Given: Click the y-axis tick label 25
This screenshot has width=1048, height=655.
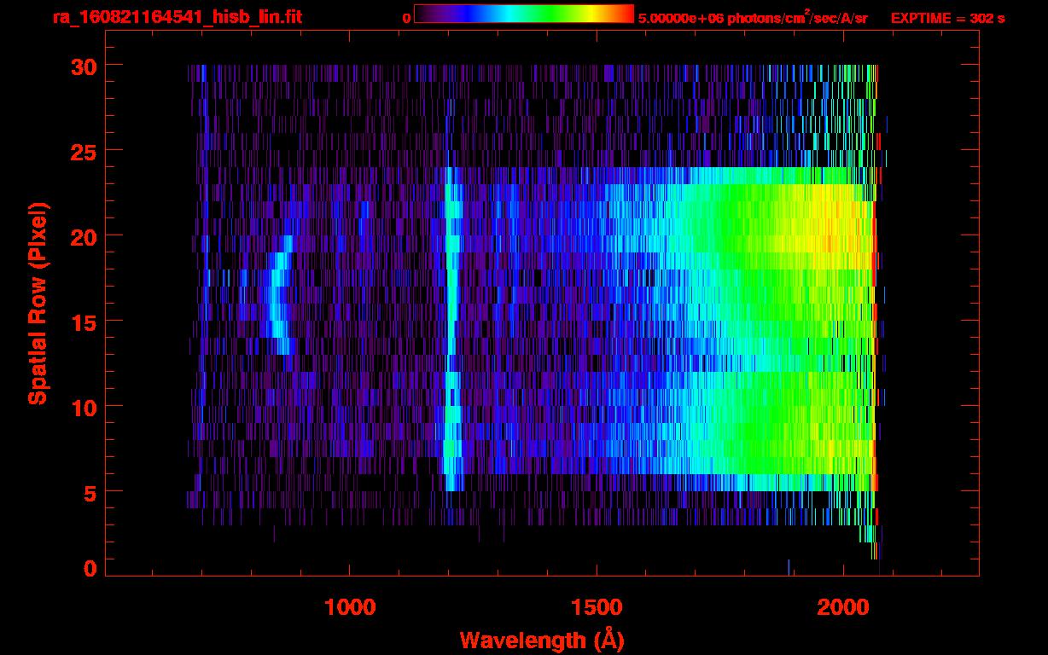Looking at the screenshot, I should [x=84, y=151].
